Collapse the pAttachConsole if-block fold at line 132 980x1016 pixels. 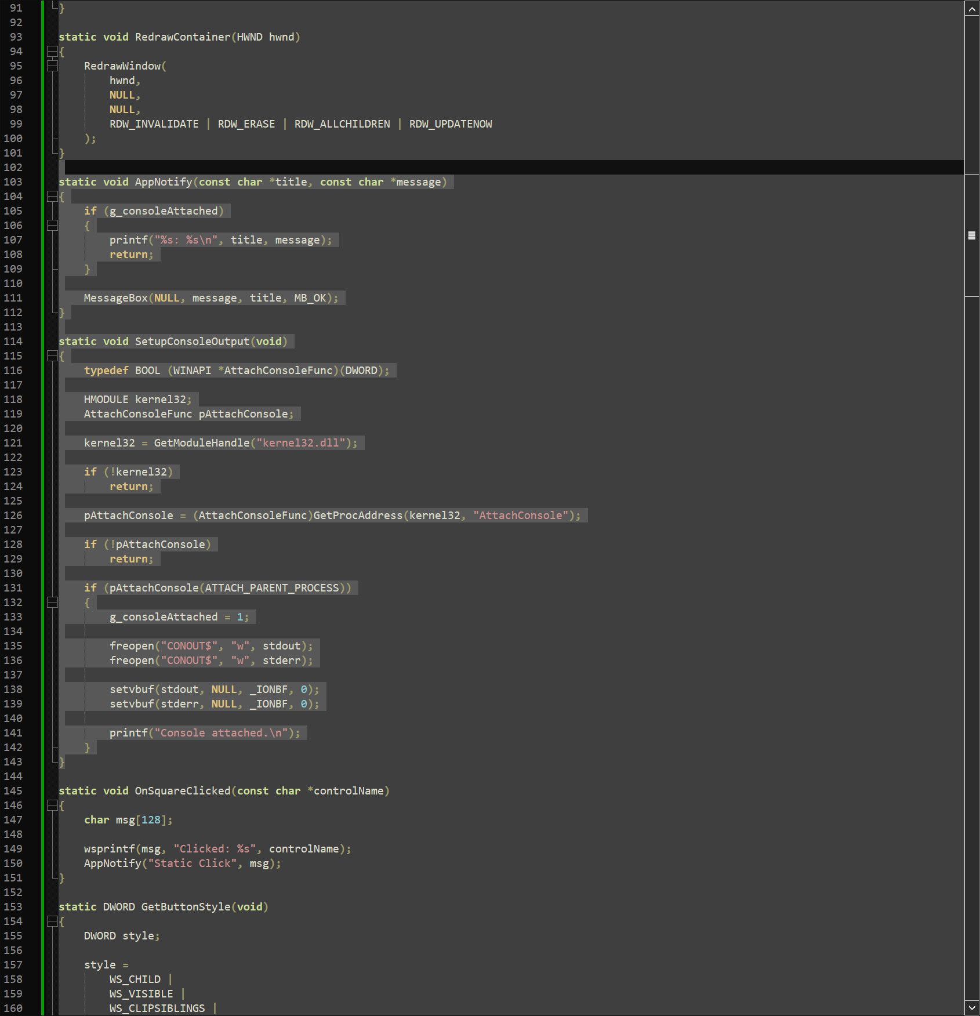[52, 603]
